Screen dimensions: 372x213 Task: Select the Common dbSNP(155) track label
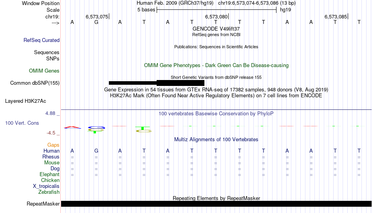(x=34, y=83)
